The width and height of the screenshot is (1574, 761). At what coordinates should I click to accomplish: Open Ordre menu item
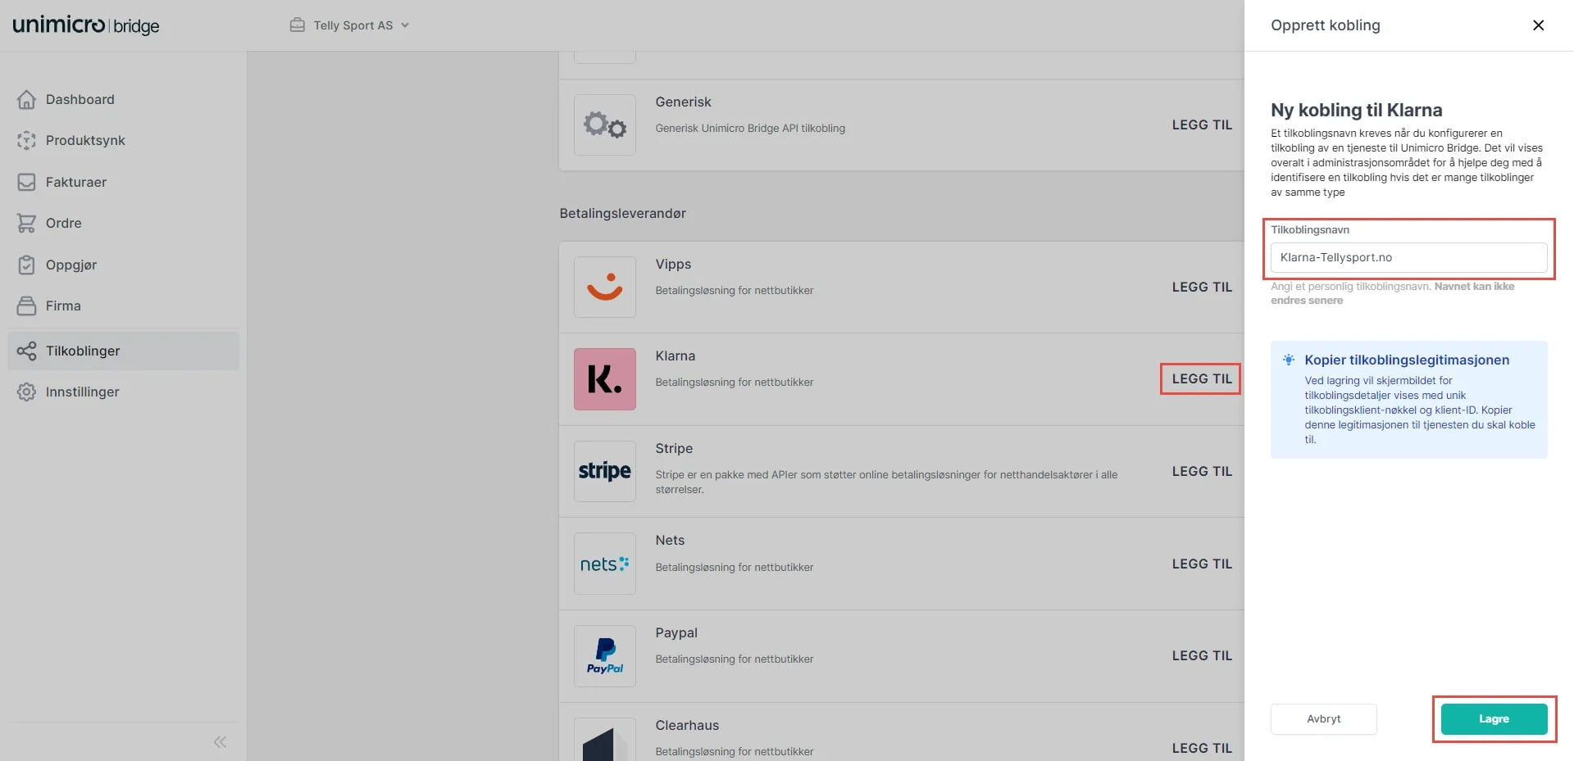(x=123, y=223)
